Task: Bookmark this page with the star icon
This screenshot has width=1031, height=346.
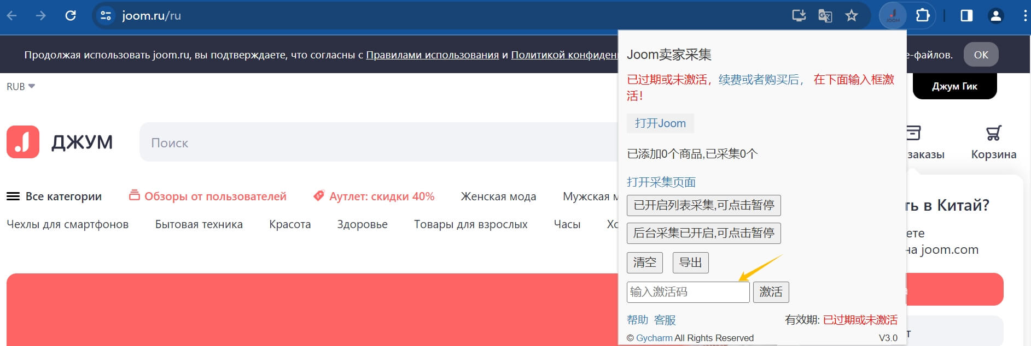Action: (852, 16)
